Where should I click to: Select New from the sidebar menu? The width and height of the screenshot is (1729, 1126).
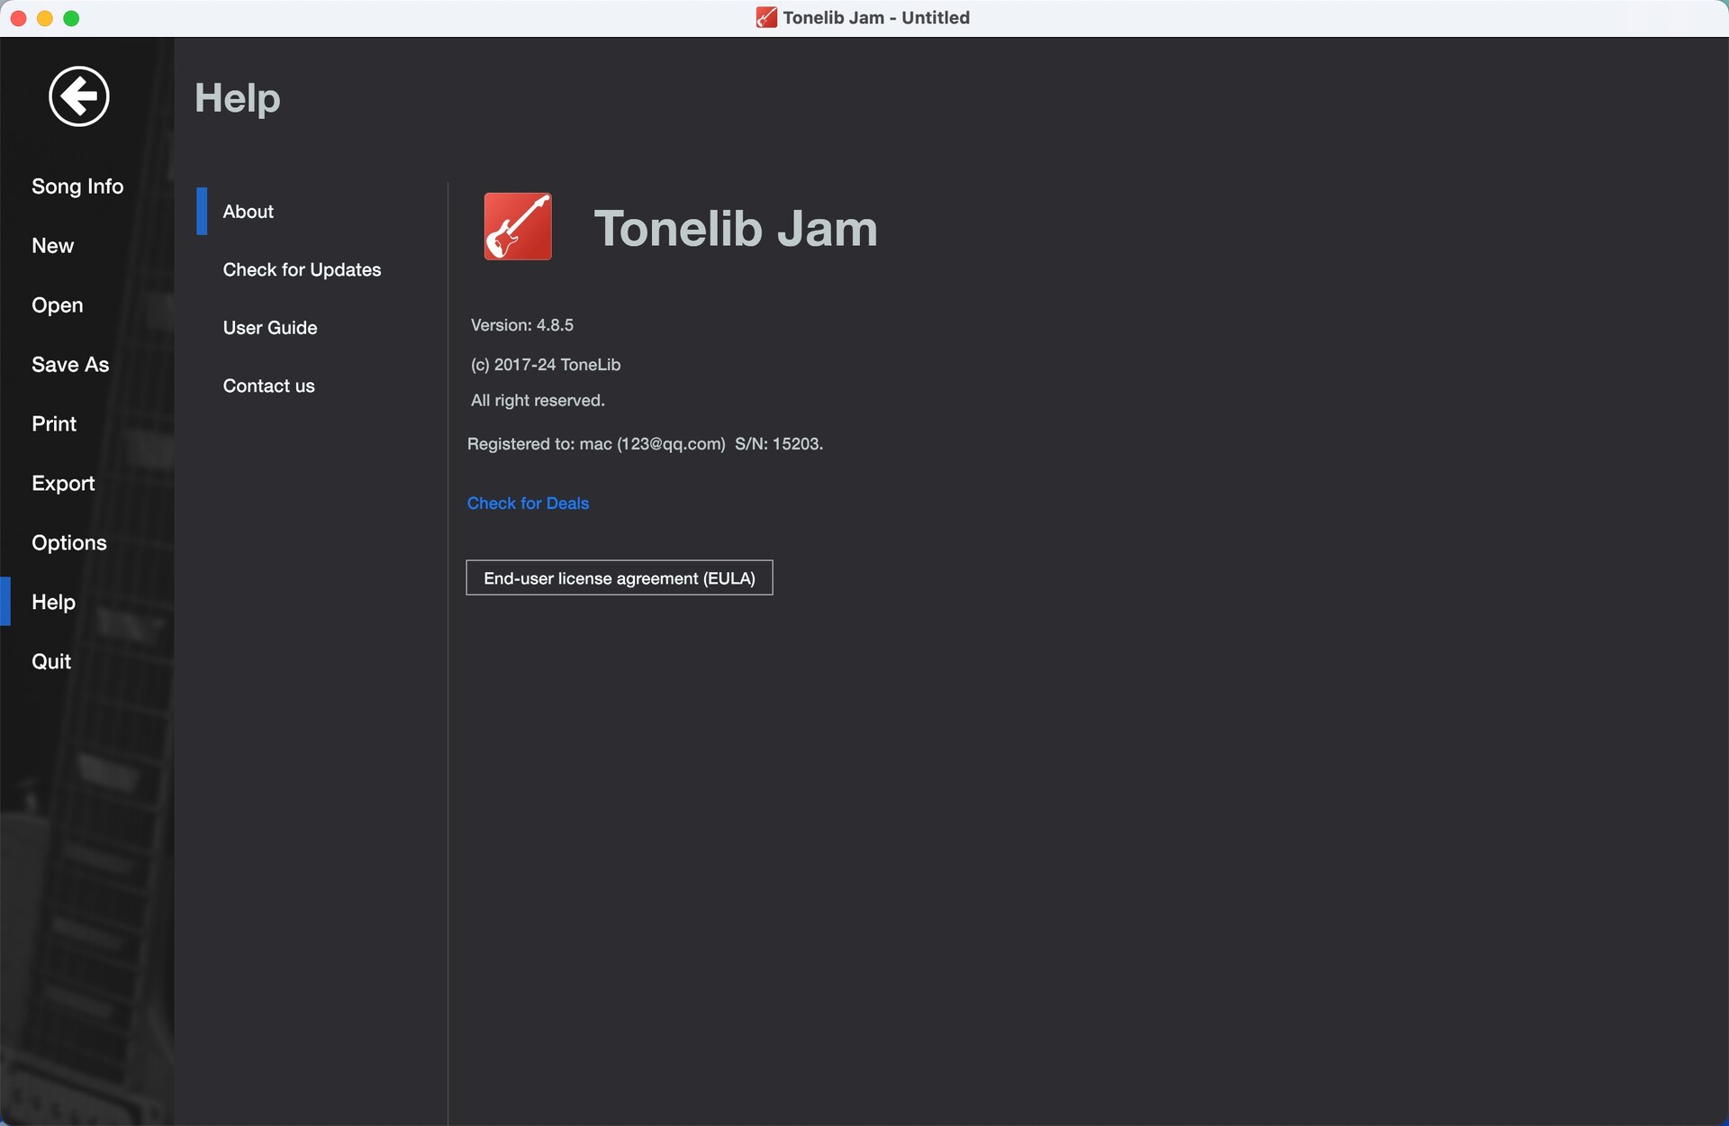(53, 246)
